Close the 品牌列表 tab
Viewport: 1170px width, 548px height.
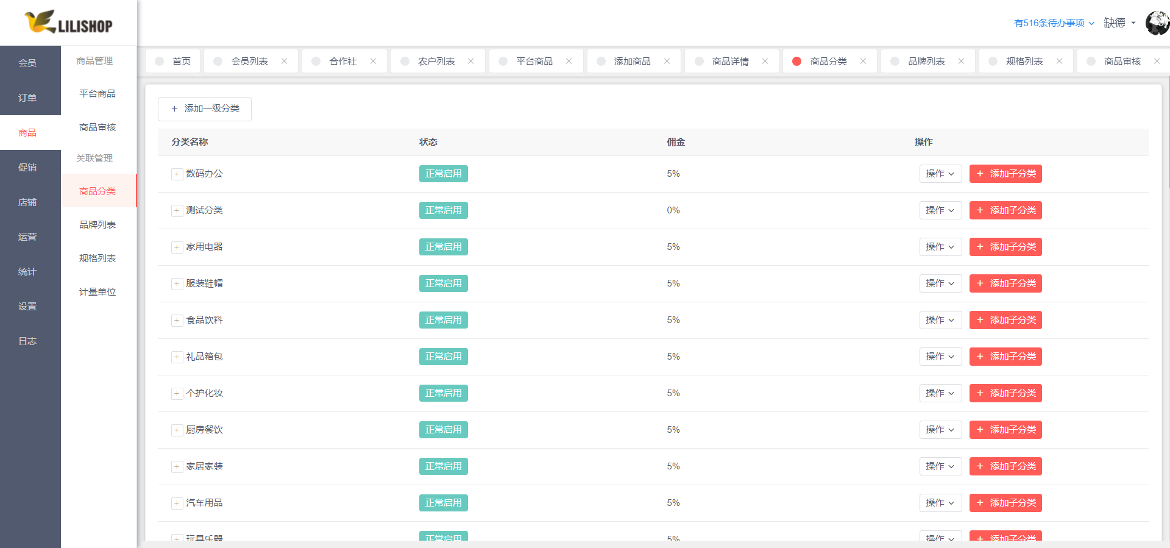click(961, 61)
